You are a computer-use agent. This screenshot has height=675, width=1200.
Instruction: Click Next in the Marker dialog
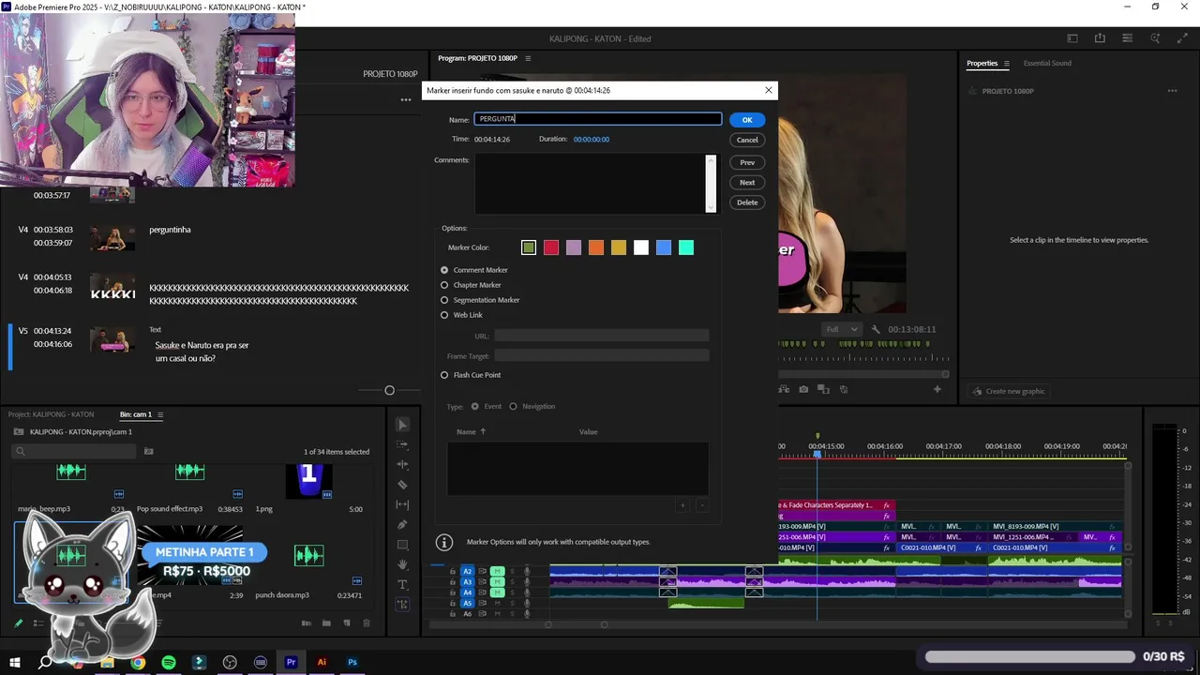[x=747, y=182]
